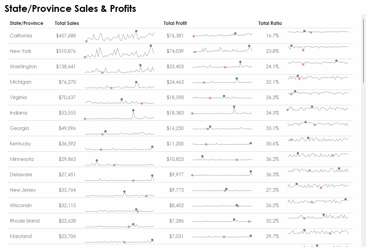Click red low marker on Wisconsin ratio sparkline
Screen dimensions: 373x251
312,202
